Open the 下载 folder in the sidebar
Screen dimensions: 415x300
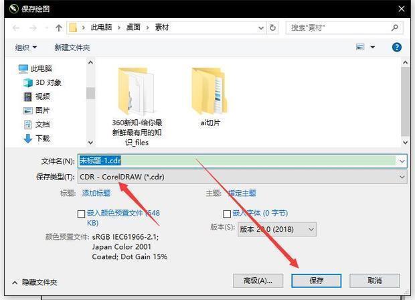click(x=42, y=138)
